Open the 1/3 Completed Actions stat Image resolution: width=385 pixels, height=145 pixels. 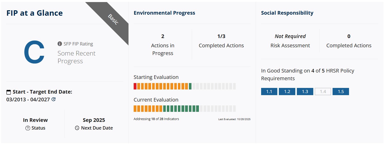point(221,41)
